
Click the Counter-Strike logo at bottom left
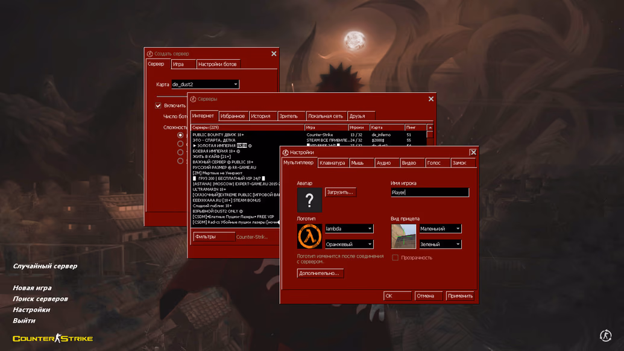[53, 338]
